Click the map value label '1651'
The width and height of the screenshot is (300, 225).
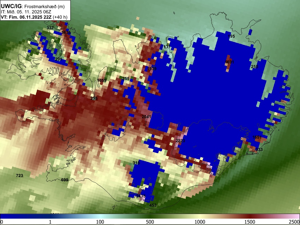click(257, 137)
